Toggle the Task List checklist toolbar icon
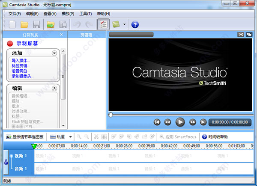Viewport: 257px width, 186px height. coord(103,24)
